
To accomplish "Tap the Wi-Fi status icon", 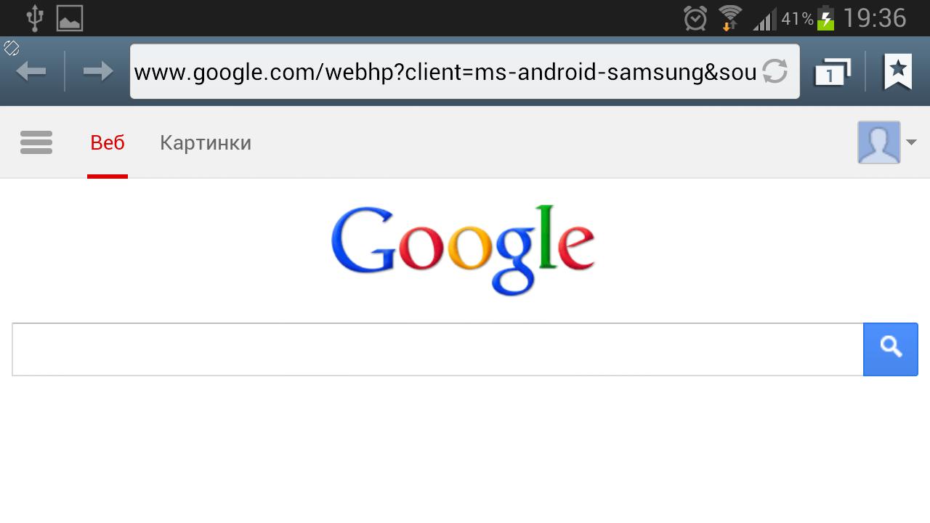I will click(729, 18).
